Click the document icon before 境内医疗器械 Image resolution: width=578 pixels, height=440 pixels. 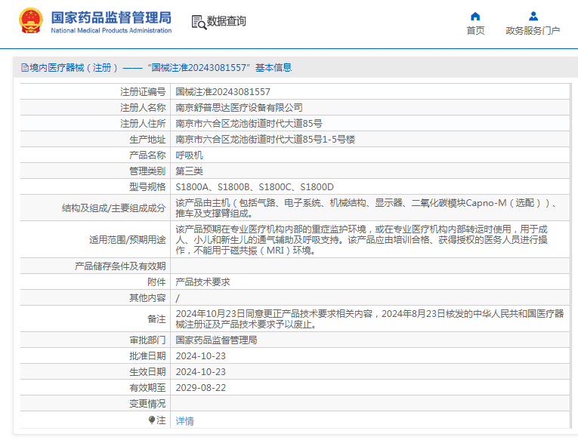(24, 68)
